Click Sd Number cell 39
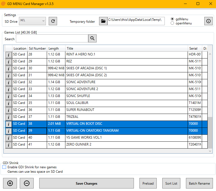Viewport: 216px width, 191px height. [x=37, y=131]
